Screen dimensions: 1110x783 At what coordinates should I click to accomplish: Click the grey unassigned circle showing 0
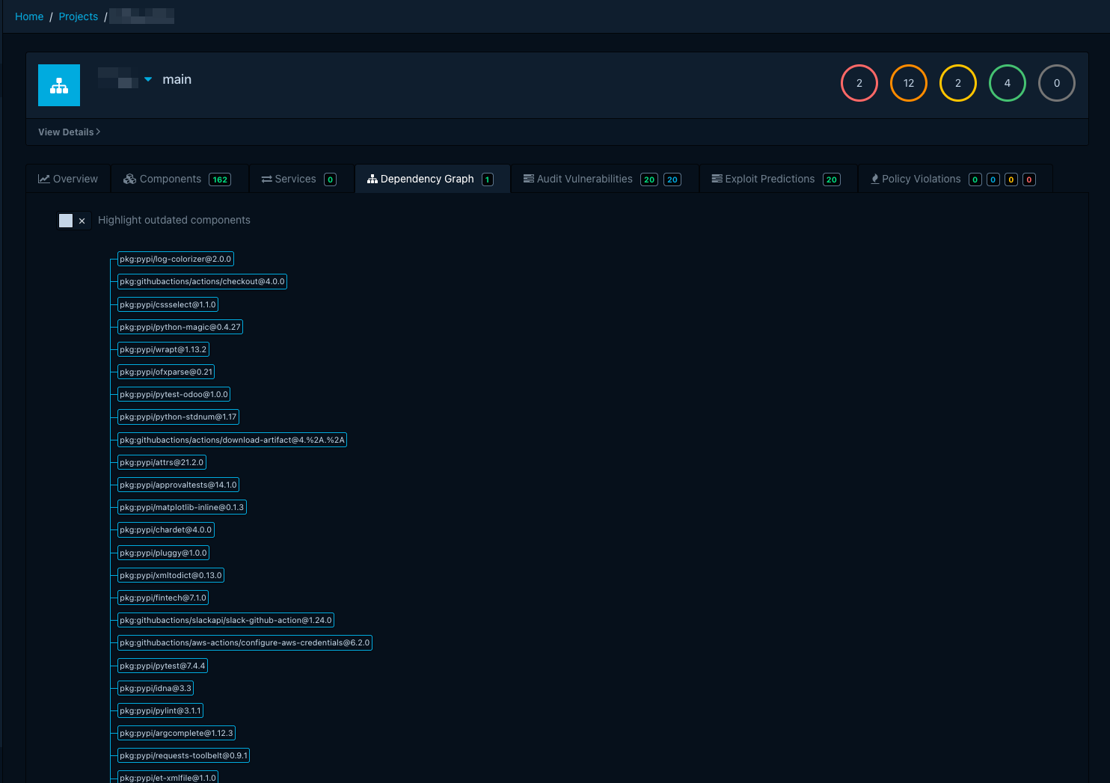coord(1057,83)
